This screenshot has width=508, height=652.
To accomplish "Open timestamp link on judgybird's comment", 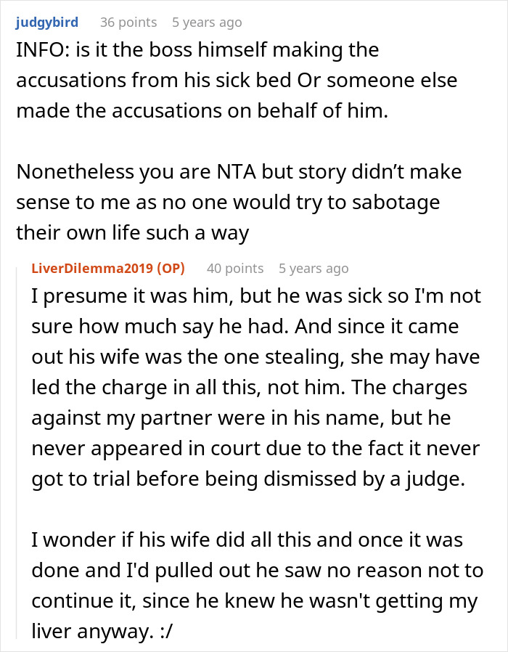I will tap(207, 23).
